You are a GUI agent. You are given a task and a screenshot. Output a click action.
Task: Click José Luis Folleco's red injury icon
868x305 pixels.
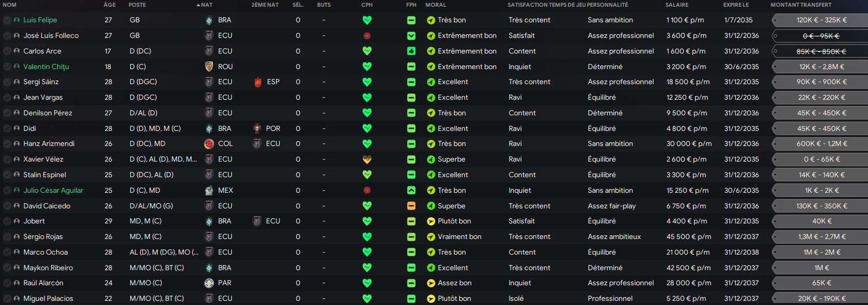pyautogui.click(x=367, y=36)
